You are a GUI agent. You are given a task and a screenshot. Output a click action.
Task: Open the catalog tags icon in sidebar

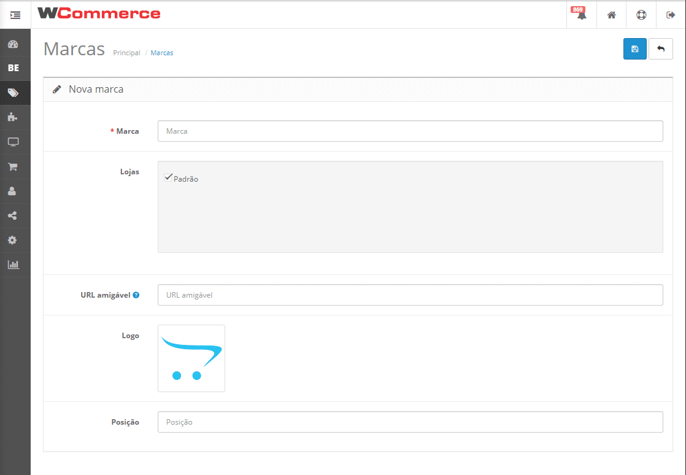[x=13, y=93]
